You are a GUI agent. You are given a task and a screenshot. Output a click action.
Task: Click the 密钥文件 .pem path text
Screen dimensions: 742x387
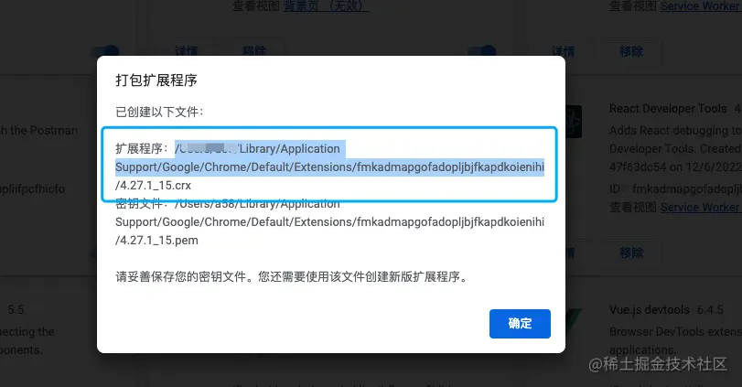click(x=330, y=222)
